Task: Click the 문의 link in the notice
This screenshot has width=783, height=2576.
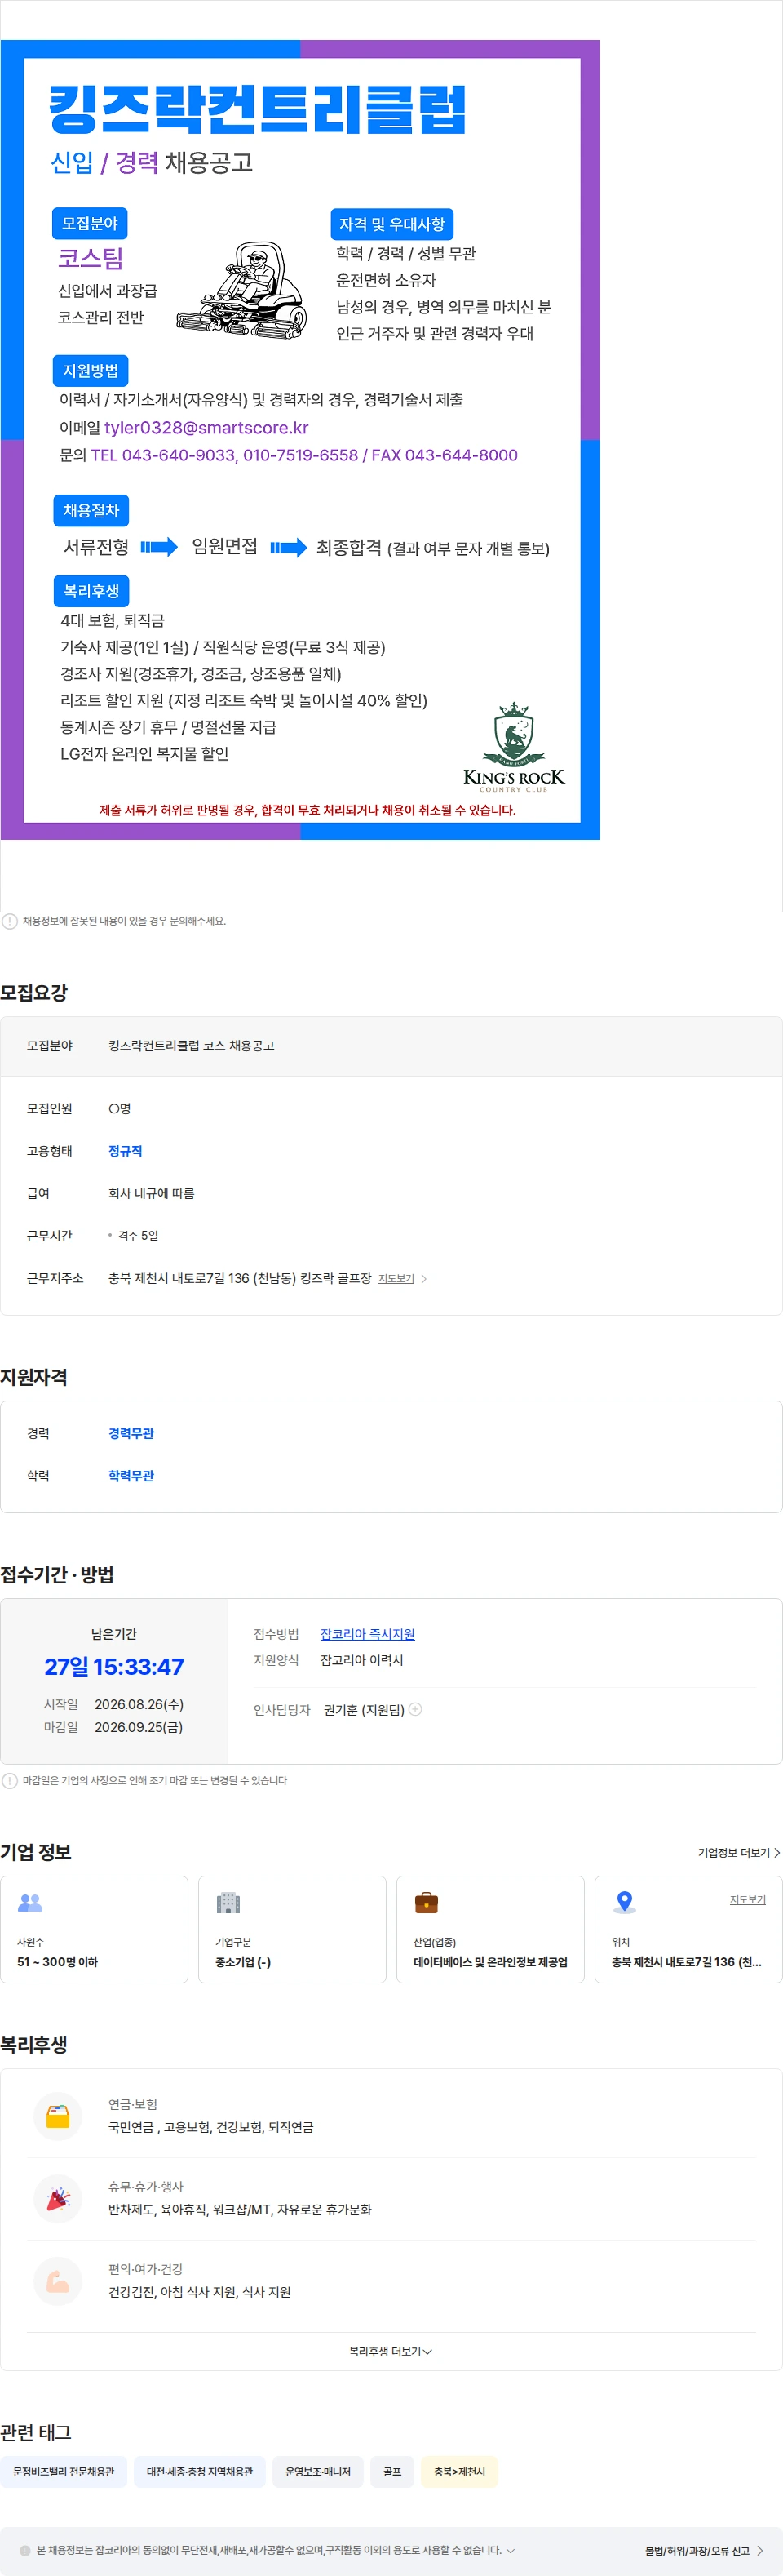Action: point(178,921)
